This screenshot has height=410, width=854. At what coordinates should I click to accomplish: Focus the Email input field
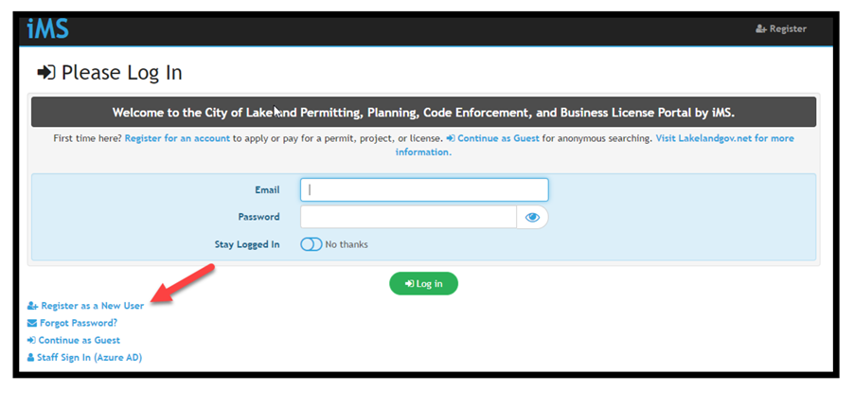pos(424,190)
